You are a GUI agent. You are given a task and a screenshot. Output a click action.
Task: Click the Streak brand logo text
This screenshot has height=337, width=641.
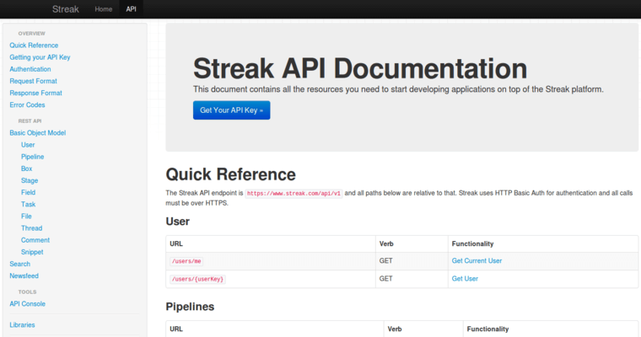tap(66, 9)
